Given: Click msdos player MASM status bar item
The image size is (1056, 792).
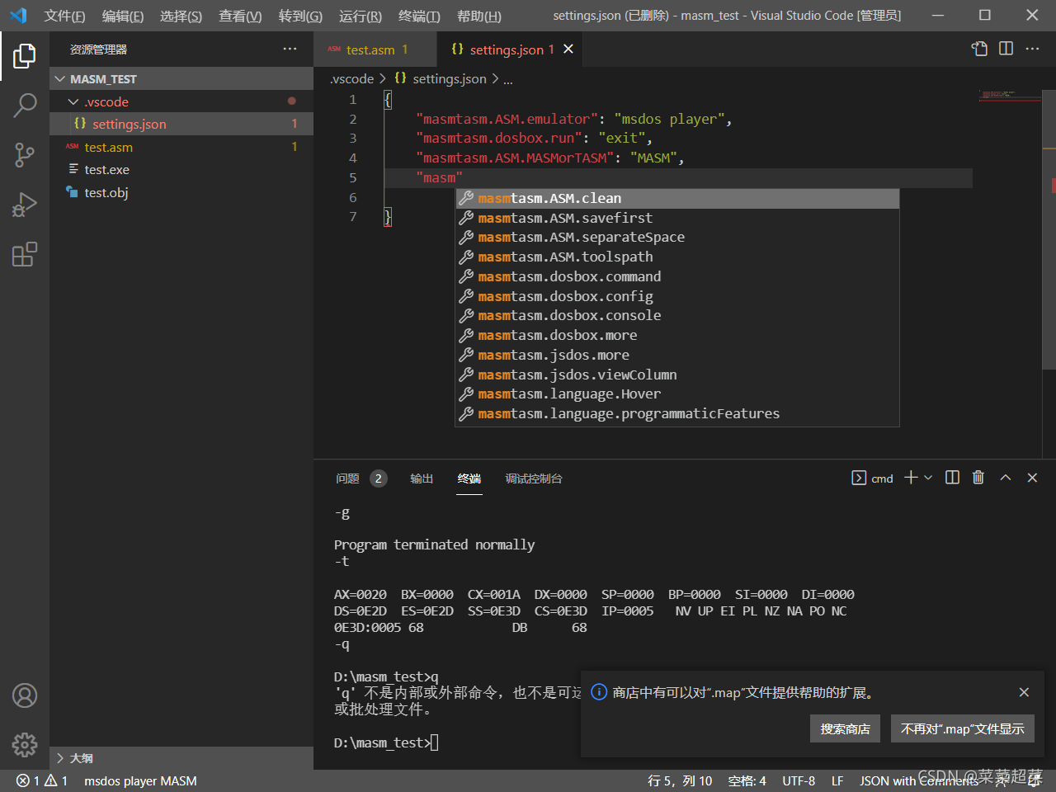Looking at the screenshot, I should 140,780.
